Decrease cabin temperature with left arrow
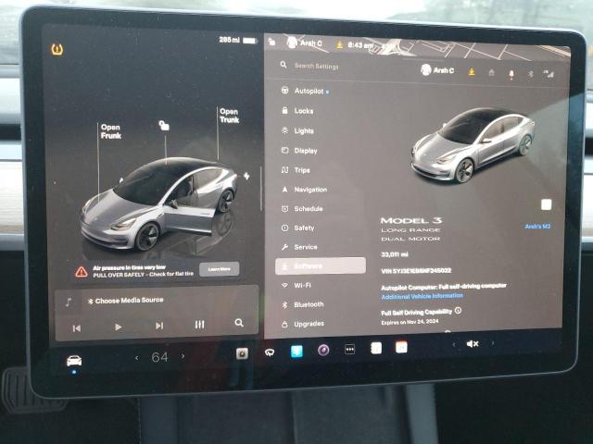This screenshot has height=444, width=593. (137, 358)
